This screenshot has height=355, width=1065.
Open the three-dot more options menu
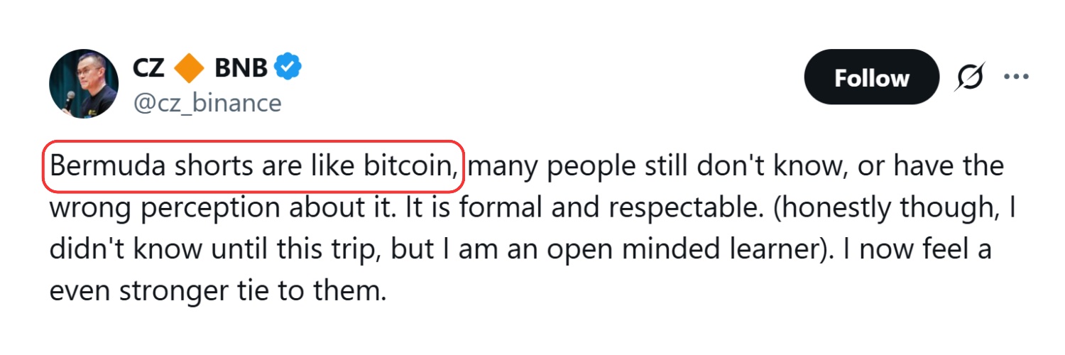[1016, 77]
